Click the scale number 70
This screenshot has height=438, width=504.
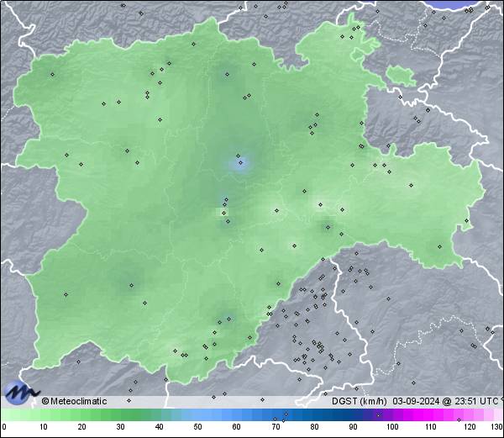276,427
